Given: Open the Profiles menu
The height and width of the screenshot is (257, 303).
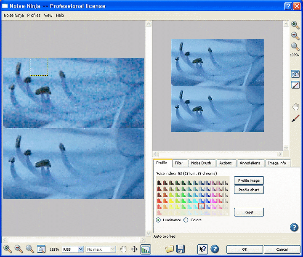Looking at the screenshot, I should click(34, 15).
